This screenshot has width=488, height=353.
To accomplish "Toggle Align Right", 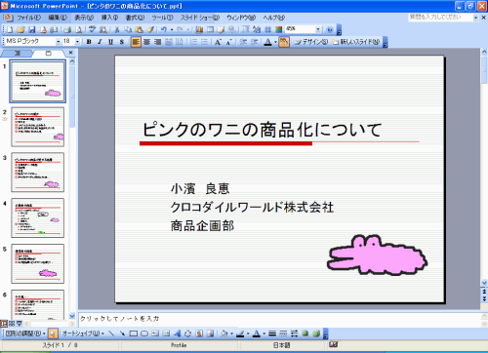I will [x=158, y=42].
